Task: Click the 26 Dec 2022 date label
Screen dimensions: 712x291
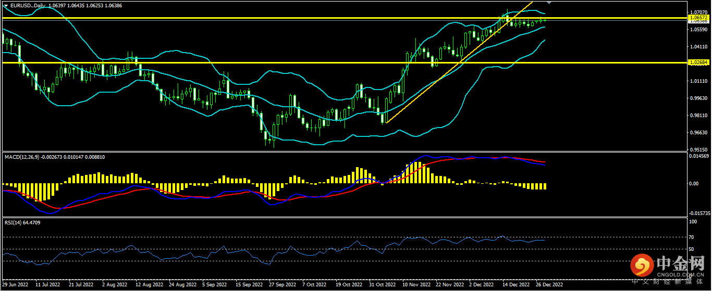Action: click(x=550, y=285)
